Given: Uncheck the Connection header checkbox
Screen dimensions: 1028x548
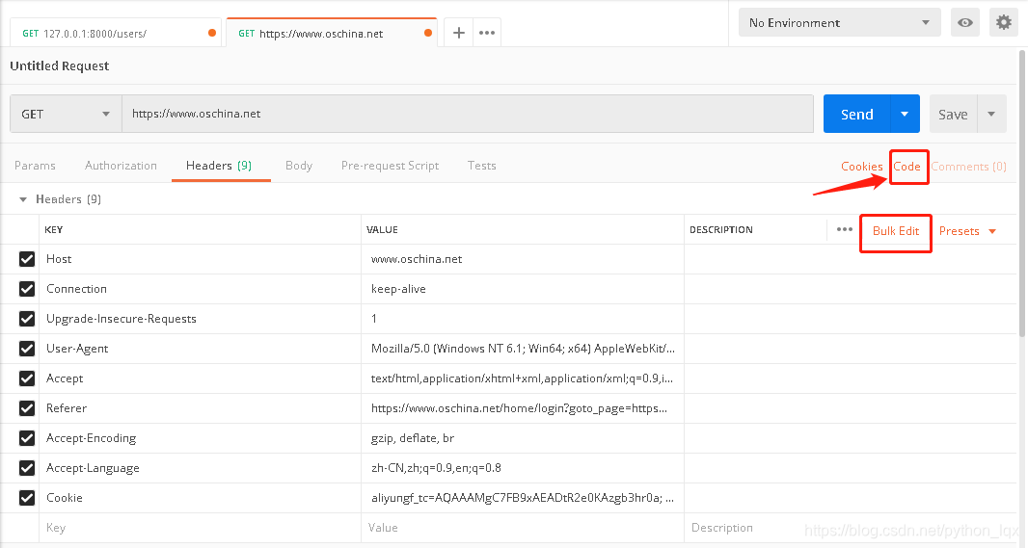Looking at the screenshot, I should coord(27,289).
